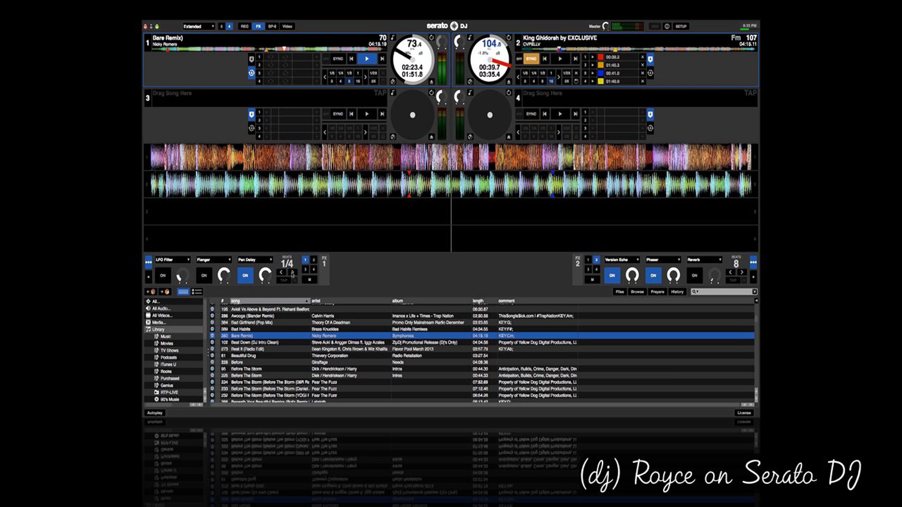The width and height of the screenshot is (902, 507).
Task: Open the Phaser effect dropdown
Action: [x=663, y=260]
